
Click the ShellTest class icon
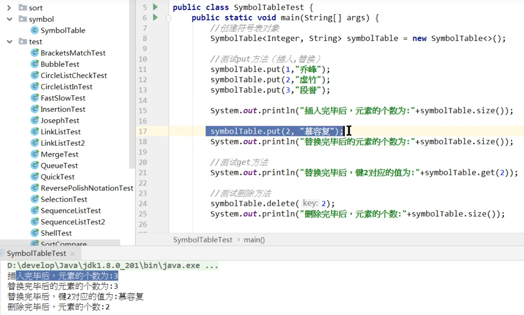click(35, 233)
